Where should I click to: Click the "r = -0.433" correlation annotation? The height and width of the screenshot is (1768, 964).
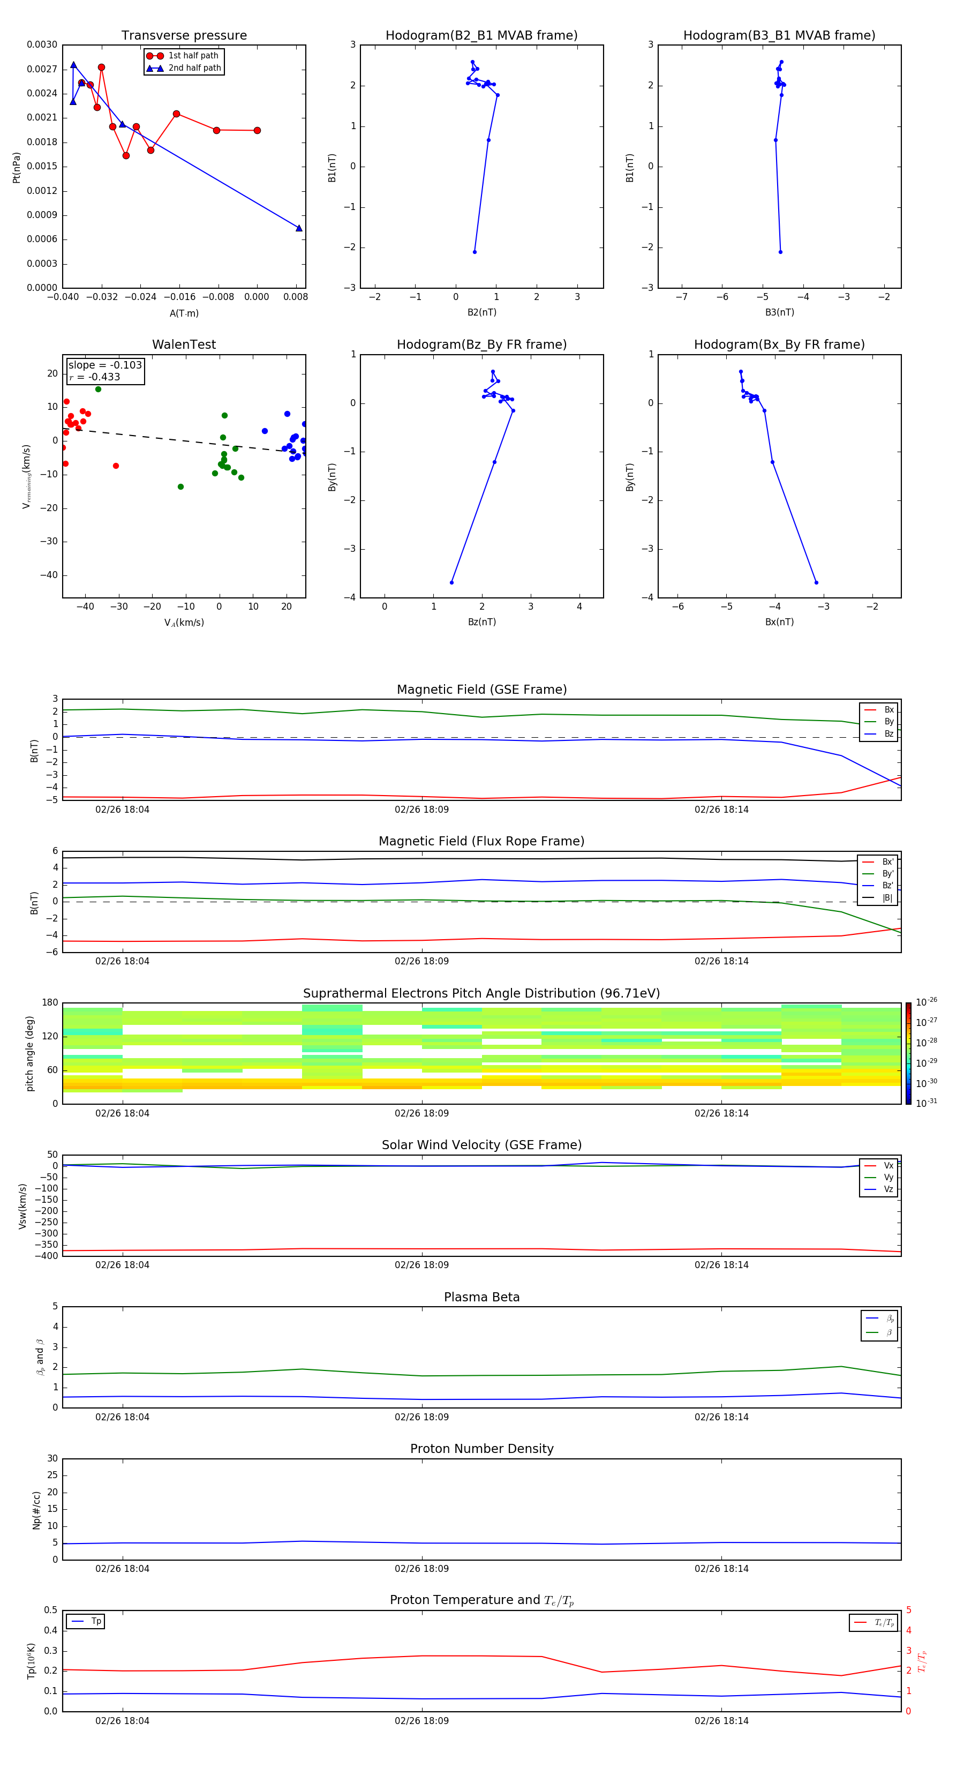pos(95,377)
